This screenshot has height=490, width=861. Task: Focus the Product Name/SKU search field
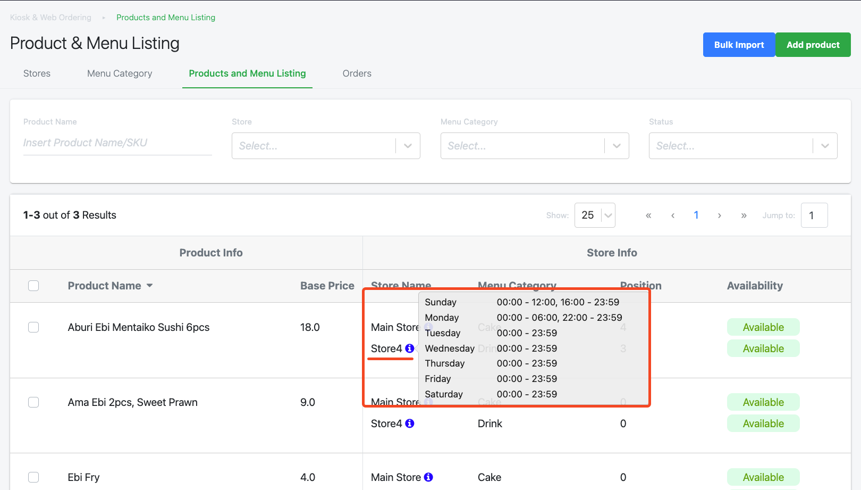tap(117, 143)
